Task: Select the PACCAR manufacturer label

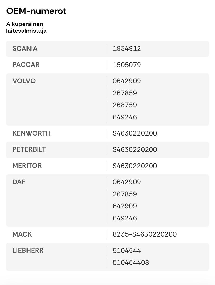Action: [x=26, y=65]
